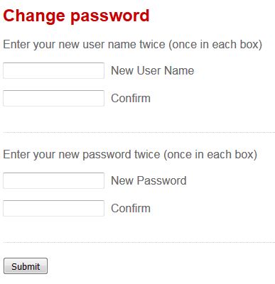Image resolution: width=275 pixels, height=284 pixels.
Task: Click the Change password heading
Action: coord(76,16)
